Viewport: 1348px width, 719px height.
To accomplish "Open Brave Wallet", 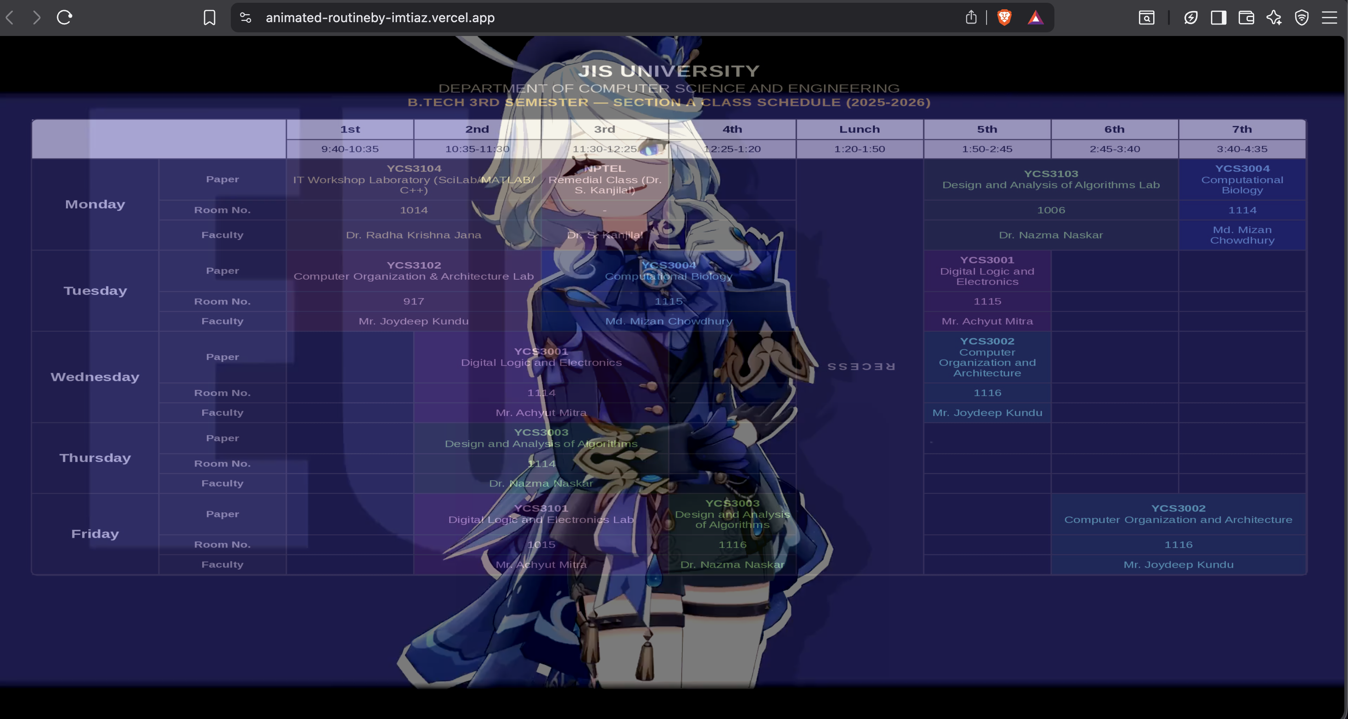I will point(1246,17).
